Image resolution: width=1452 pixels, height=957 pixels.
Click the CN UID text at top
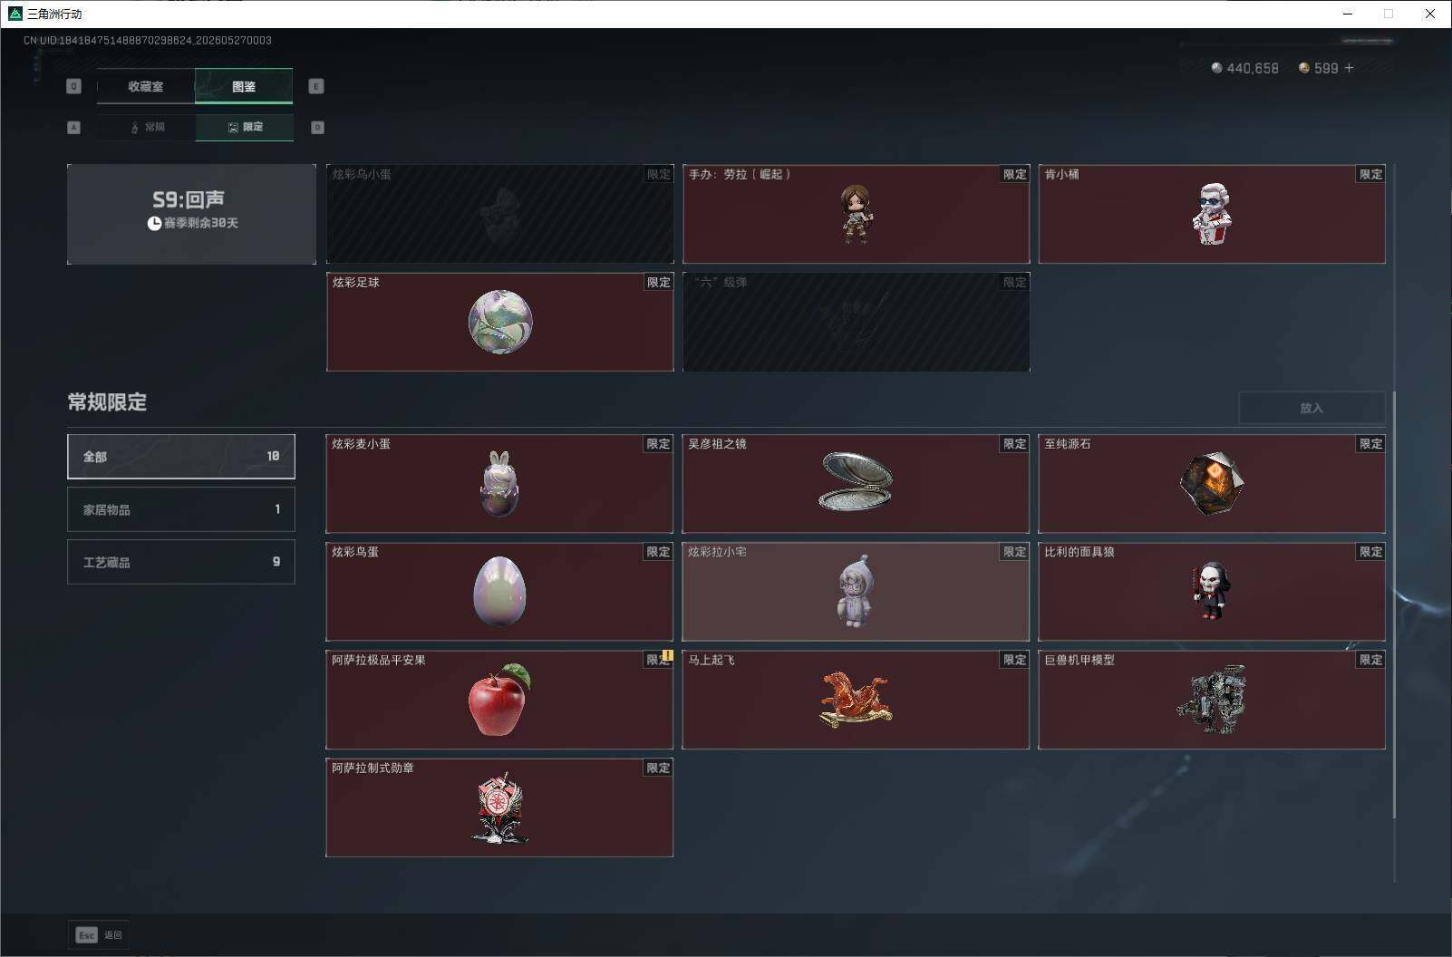pyautogui.click(x=148, y=40)
